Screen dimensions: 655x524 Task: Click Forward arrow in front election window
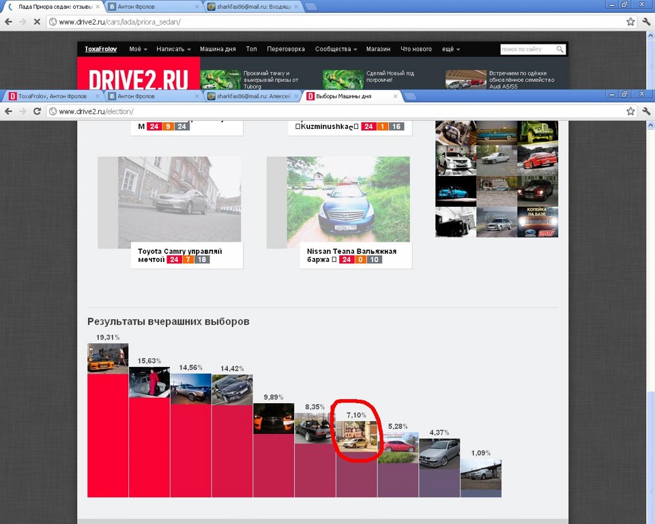[x=23, y=111]
